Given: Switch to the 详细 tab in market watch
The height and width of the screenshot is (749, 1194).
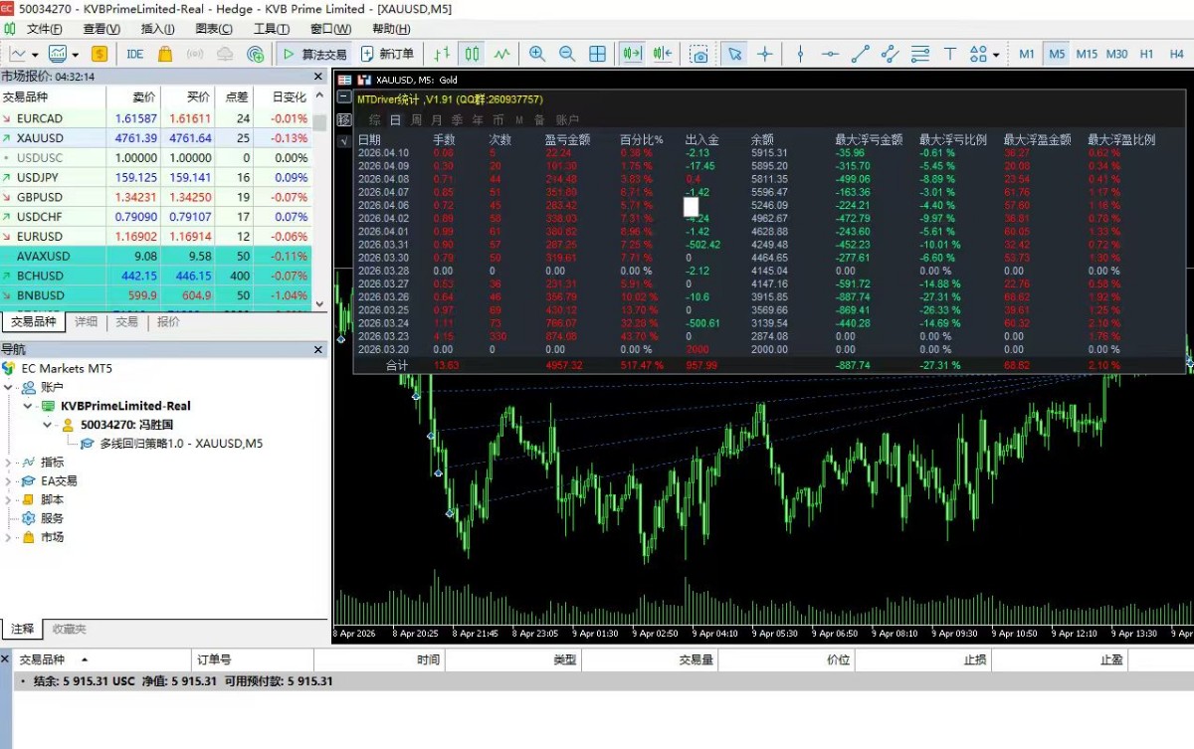Looking at the screenshot, I should point(87,322).
